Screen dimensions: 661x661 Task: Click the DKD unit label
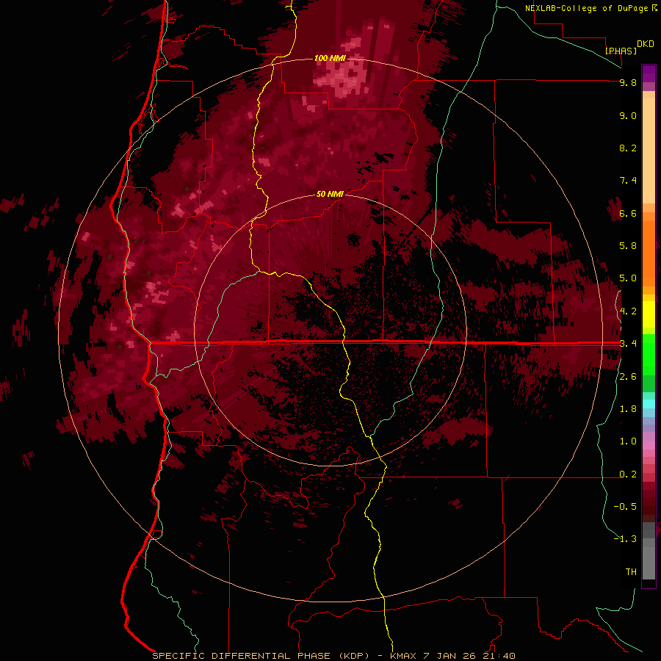[646, 44]
